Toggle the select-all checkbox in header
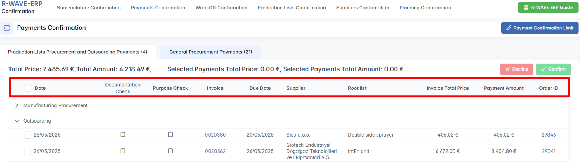This screenshot has height=162, width=580. pyautogui.click(x=27, y=88)
